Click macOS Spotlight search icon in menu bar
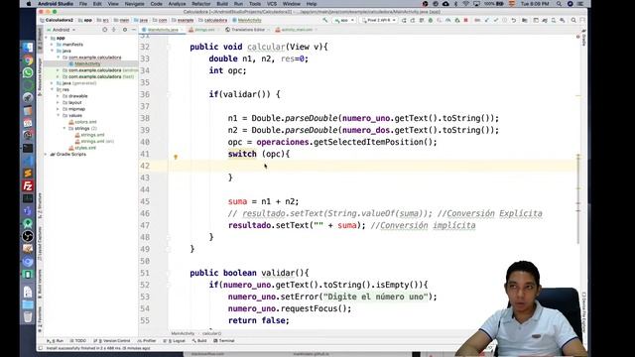Screen dimensions: 635x357 (x=559, y=4)
